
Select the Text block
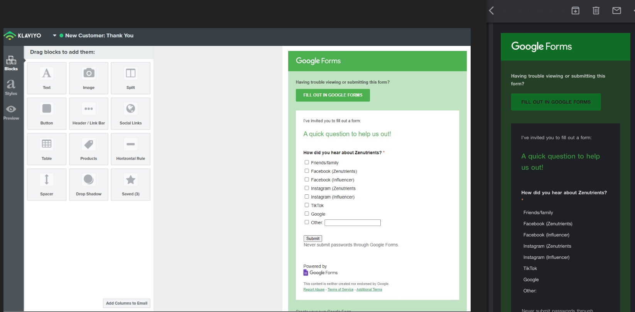(47, 78)
